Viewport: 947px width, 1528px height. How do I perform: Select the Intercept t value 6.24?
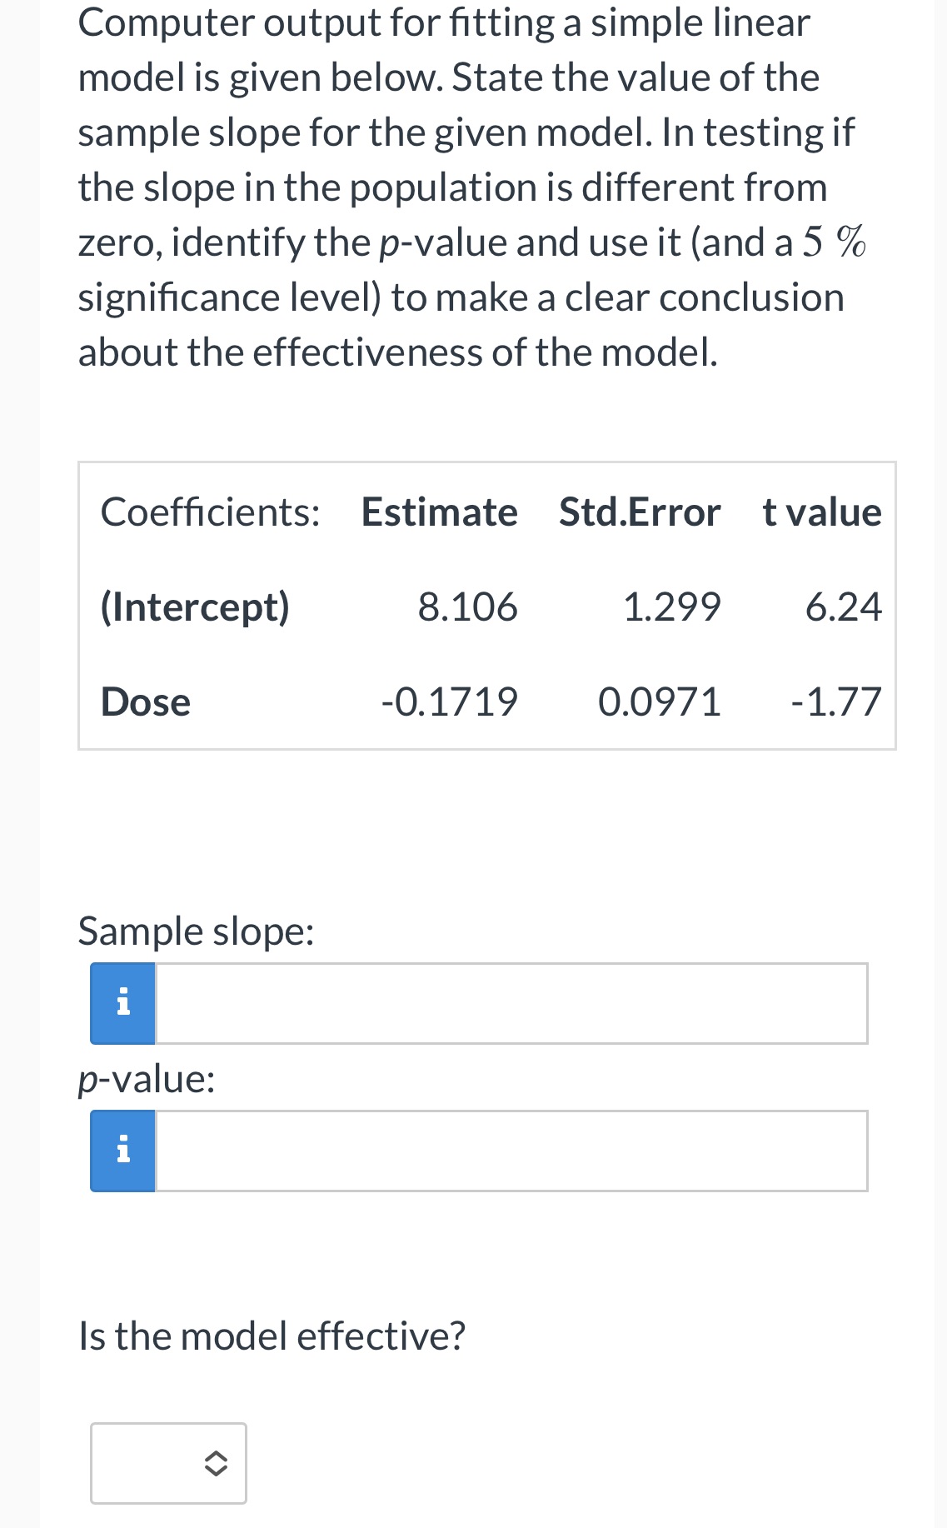(844, 607)
